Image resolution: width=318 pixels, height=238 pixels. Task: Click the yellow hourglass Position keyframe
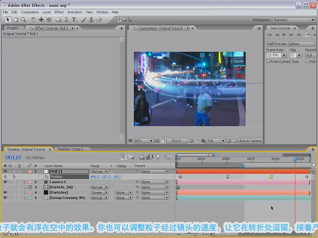271,177
